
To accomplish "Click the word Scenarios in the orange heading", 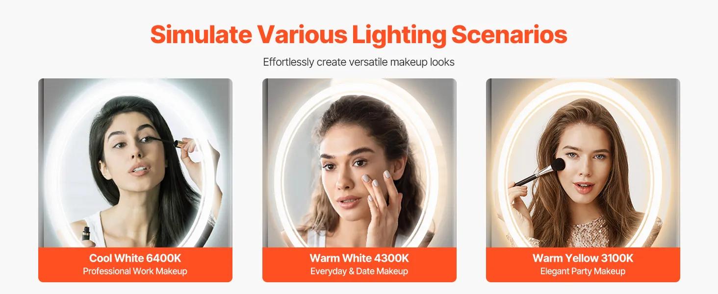I will coord(509,35).
